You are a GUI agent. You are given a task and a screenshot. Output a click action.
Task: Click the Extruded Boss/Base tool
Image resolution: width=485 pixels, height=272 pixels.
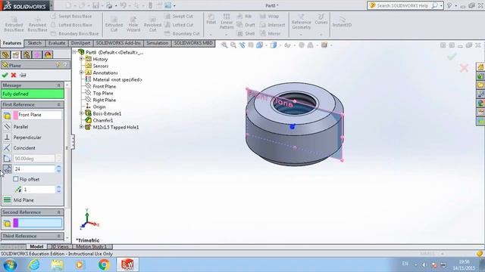coord(14,24)
